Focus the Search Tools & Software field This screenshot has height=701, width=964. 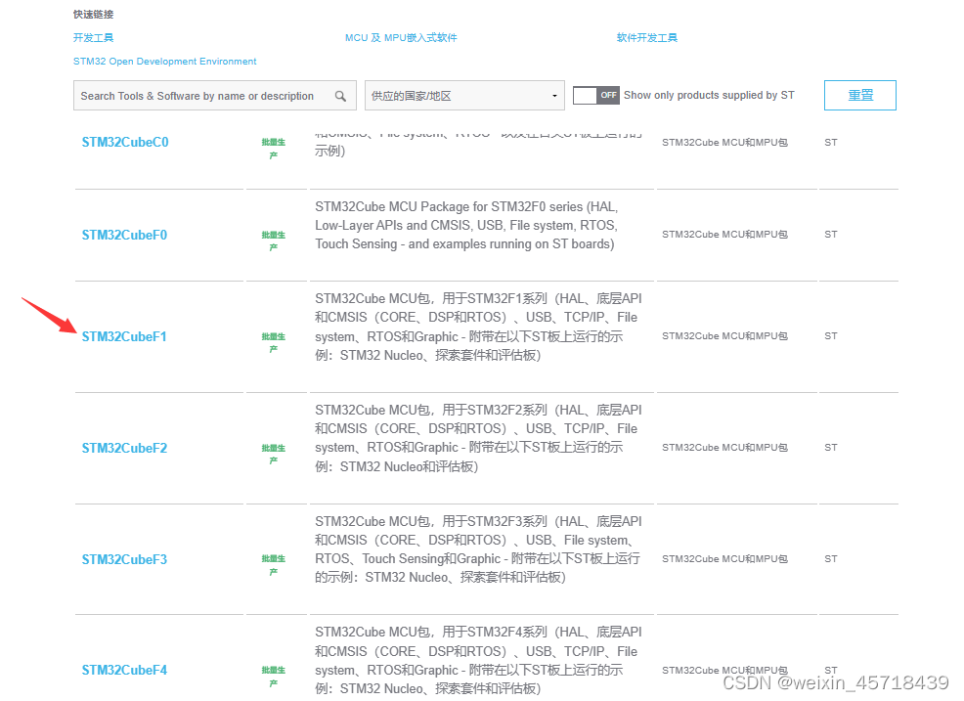click(x=214, y=95)
